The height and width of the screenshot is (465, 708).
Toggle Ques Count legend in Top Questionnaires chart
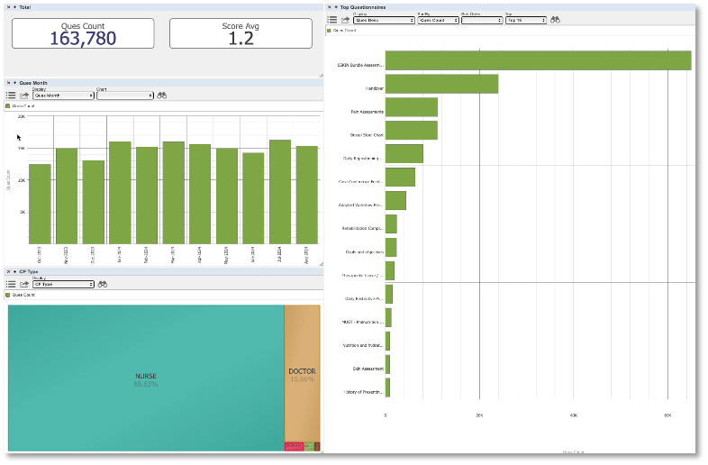(x=330, y=31)
